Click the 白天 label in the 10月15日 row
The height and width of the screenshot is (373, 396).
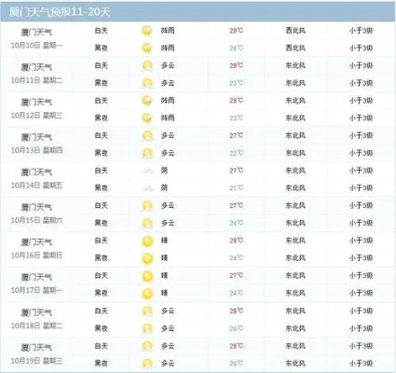pyautogui.click(x=102, y=206)
